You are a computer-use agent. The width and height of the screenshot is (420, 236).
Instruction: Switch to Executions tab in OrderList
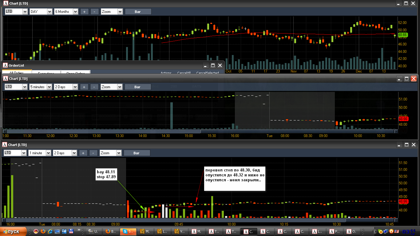46,73
